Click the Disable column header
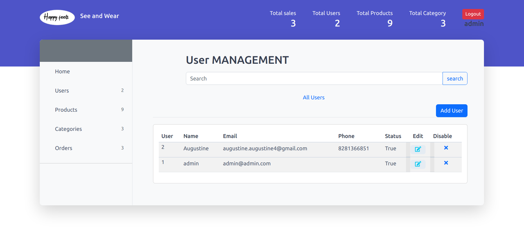This screenshot has height=231, width=524. tap(443, 136)
